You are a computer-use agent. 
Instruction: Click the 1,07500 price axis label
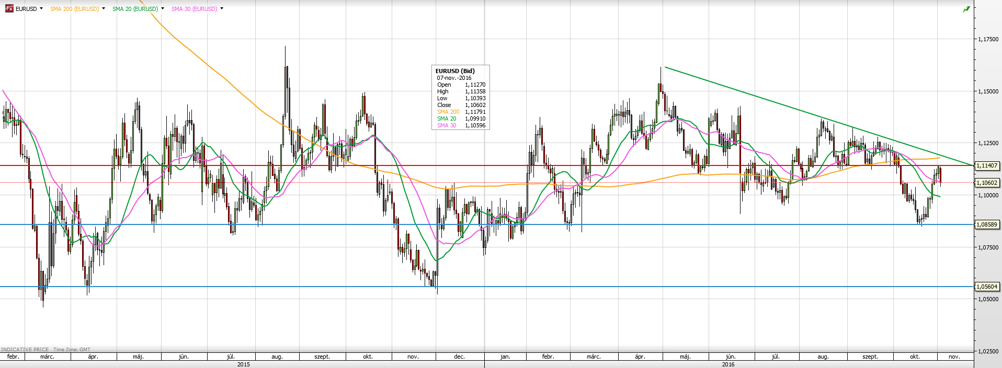point(988,247)
